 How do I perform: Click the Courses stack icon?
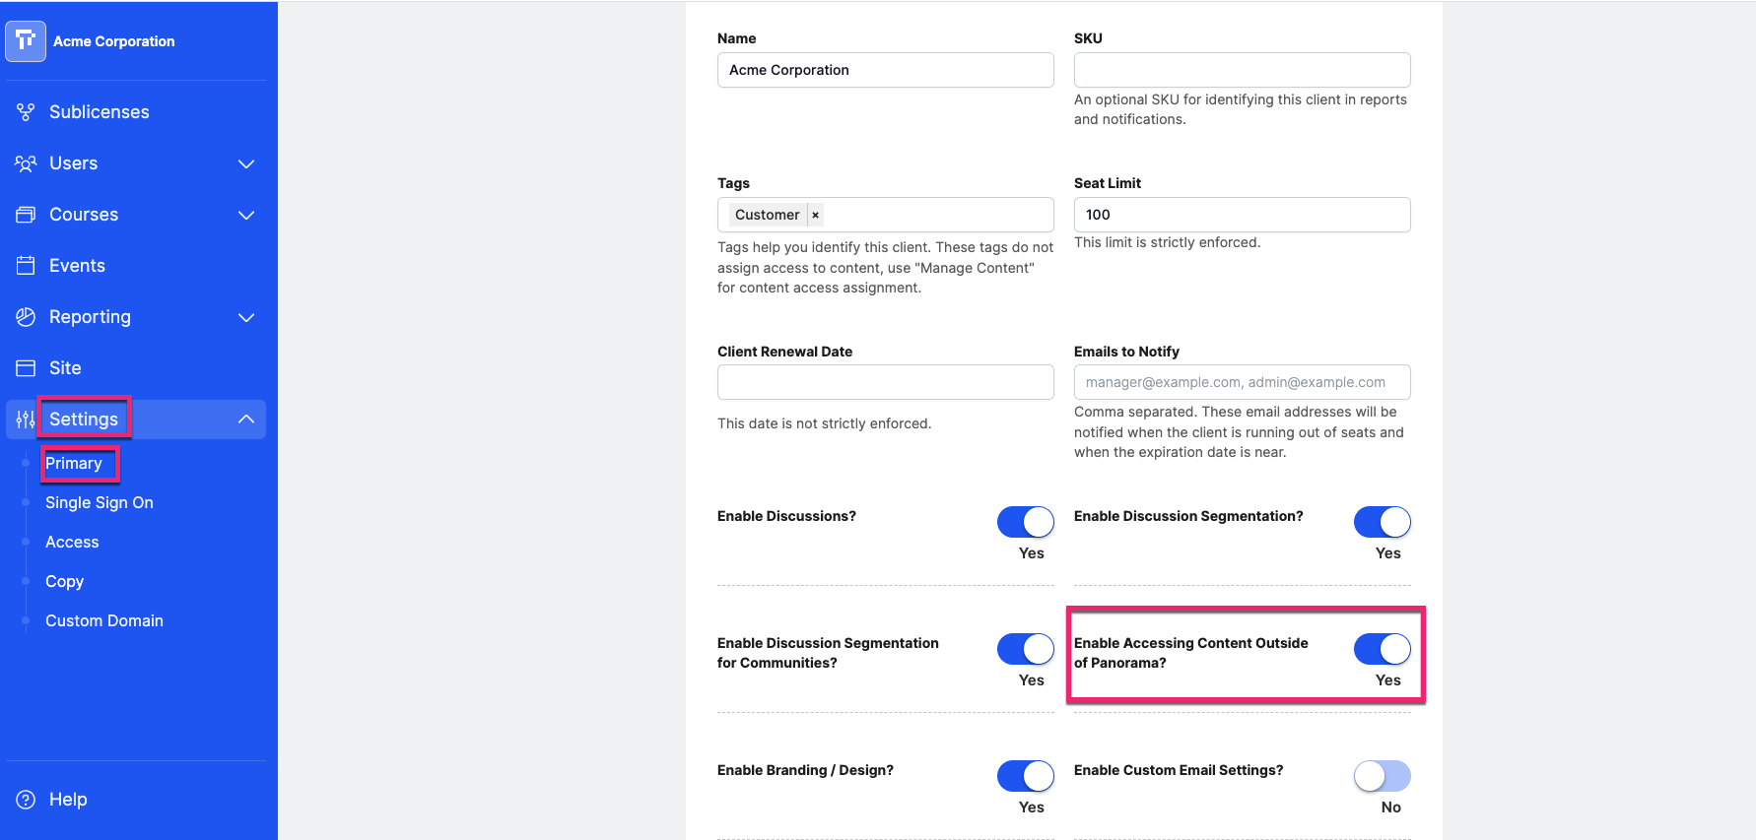26,215
